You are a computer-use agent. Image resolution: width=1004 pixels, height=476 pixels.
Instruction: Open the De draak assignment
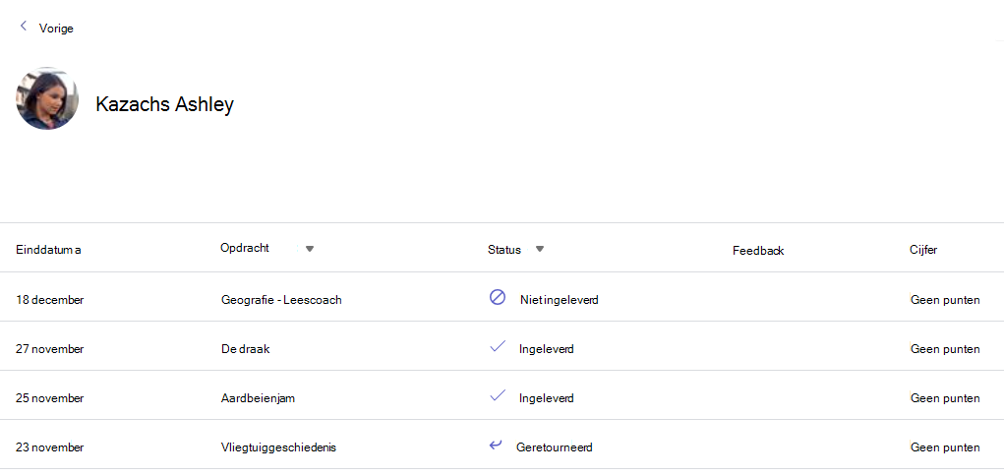tap(245, 349)
